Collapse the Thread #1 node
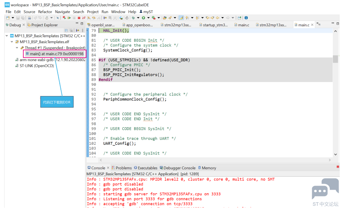342x210 pixels. pos(17,48)
